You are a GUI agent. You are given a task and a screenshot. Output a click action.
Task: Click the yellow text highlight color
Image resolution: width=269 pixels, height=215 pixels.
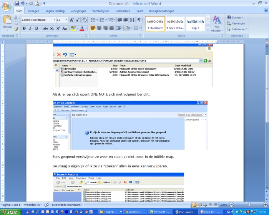pos(73,28)
